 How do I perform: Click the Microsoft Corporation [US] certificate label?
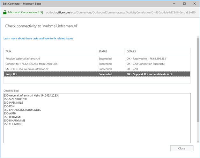[26, 12]
